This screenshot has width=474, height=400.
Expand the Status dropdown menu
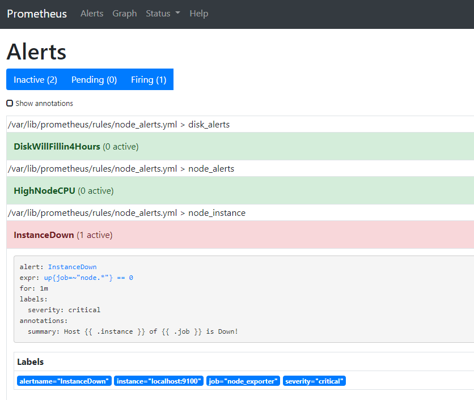pos(163,14)
